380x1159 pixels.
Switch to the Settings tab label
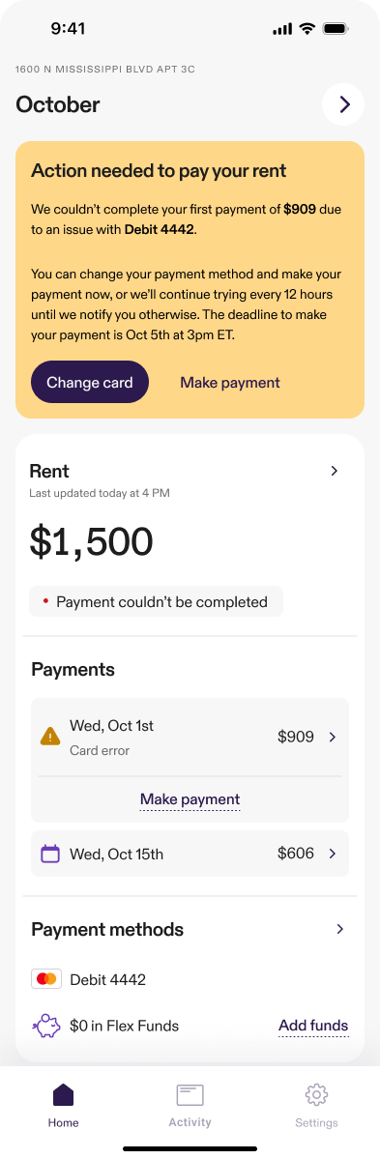click(316, 1123)
